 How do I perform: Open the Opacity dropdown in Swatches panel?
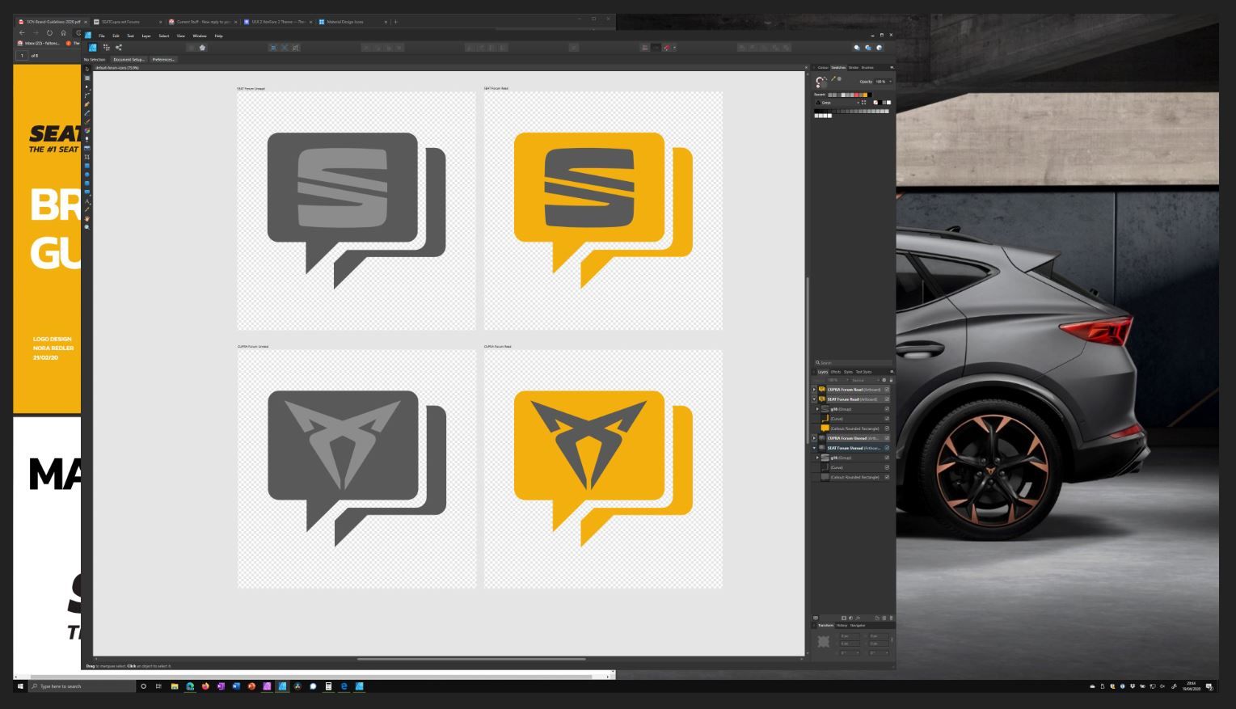click(891, 82)
